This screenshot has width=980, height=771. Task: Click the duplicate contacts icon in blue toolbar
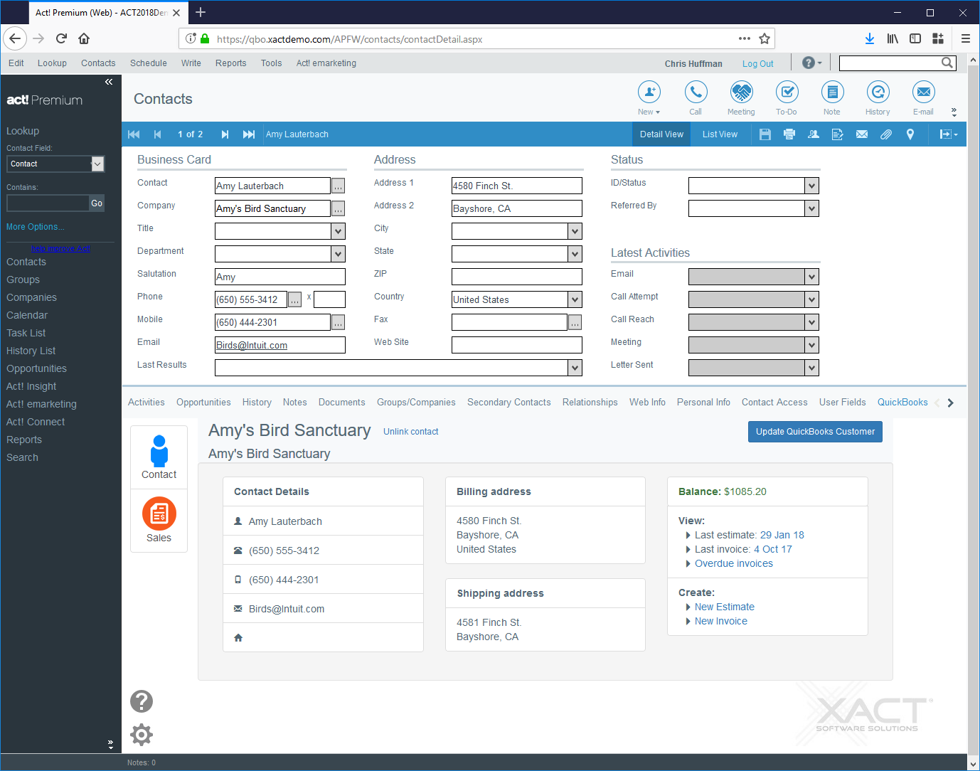(x=814, y=134)
